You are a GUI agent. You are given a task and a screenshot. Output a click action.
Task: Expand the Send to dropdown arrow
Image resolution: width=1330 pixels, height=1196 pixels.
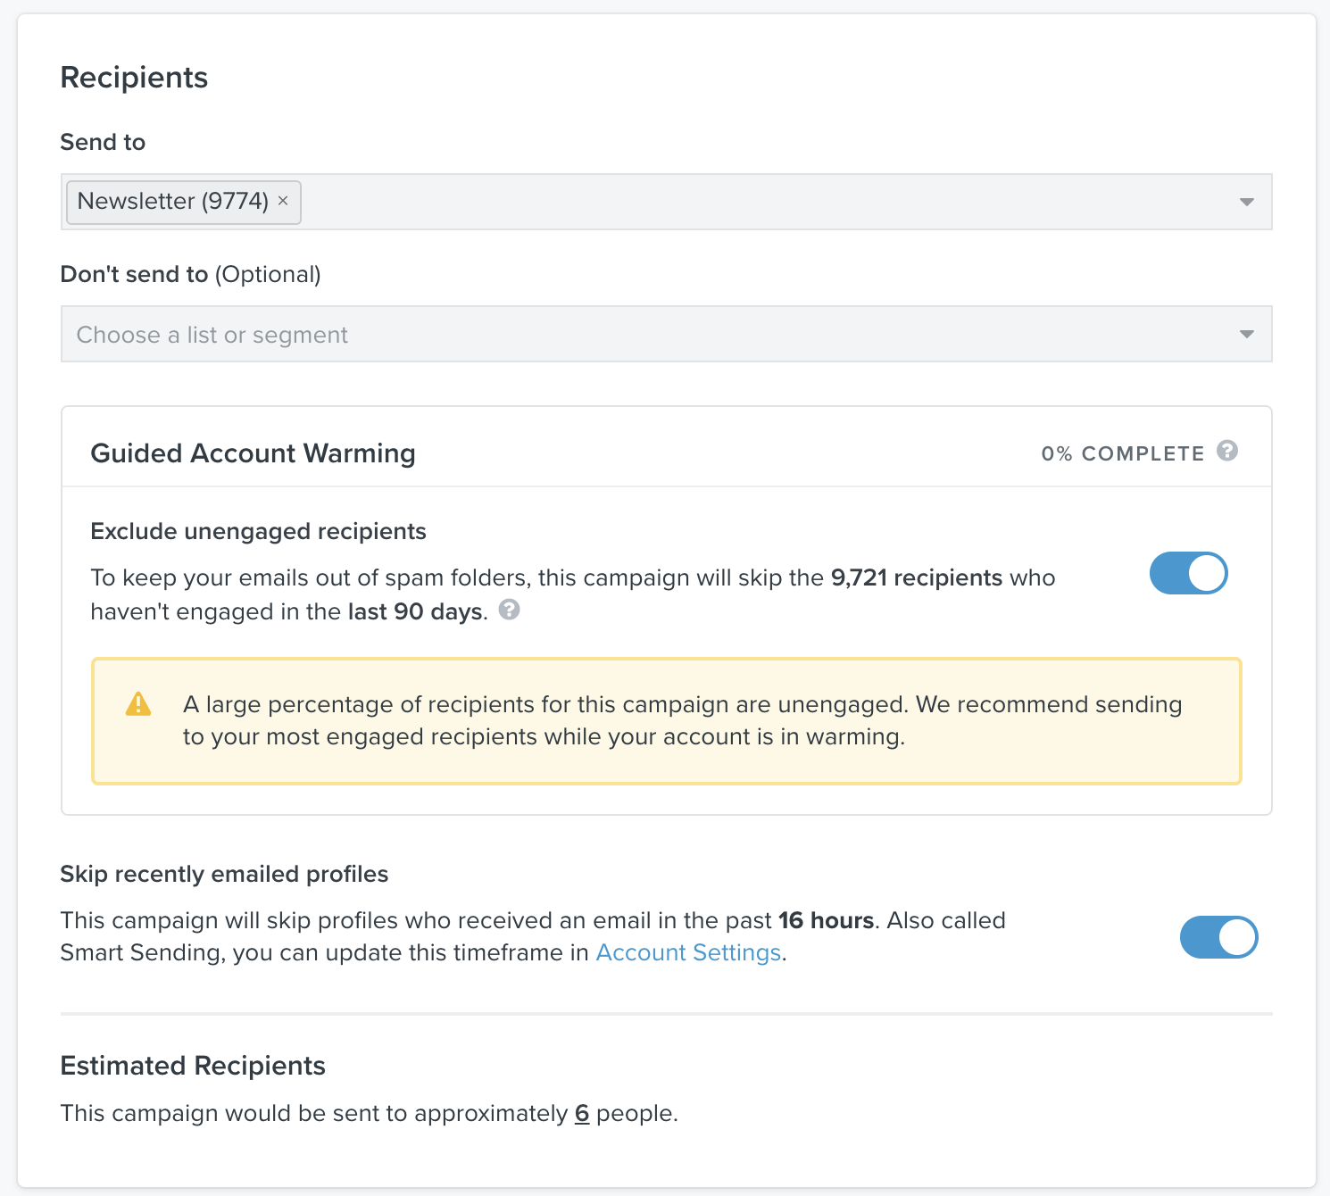tap(1246, 202)
